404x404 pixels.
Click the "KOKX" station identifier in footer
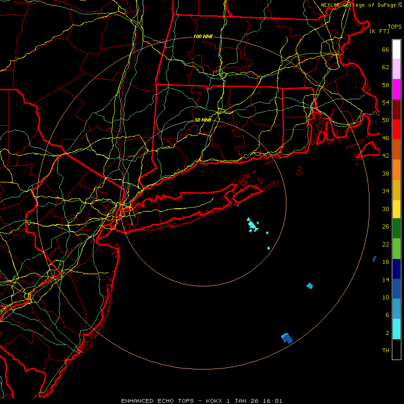click(x=214, y=401)
